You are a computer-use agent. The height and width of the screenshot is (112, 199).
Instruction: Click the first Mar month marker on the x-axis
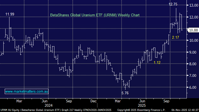pyautogui.click(x=19, y=101)
